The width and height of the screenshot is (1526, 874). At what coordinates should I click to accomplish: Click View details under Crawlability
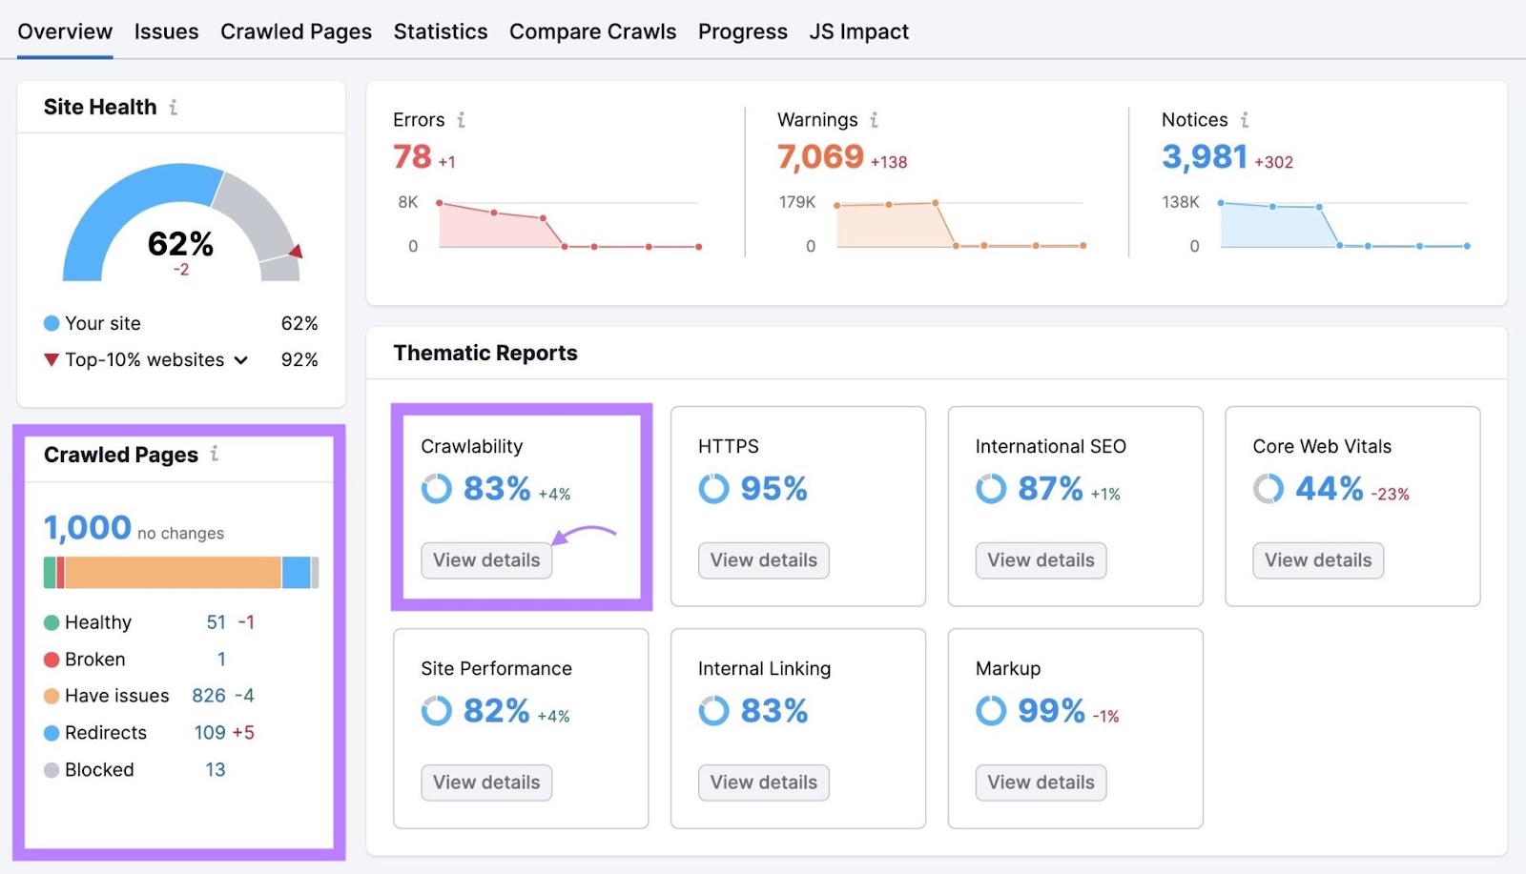pyautogui.click(x=486, y=560)
